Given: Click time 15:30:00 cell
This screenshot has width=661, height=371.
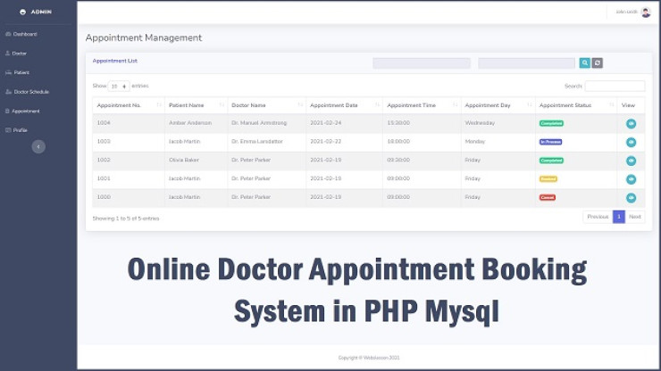Looking at the screenshot, I should (398, 123).
